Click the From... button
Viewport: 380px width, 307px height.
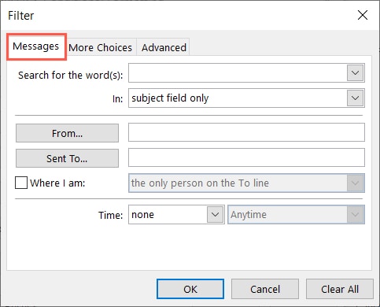[67, 133]
